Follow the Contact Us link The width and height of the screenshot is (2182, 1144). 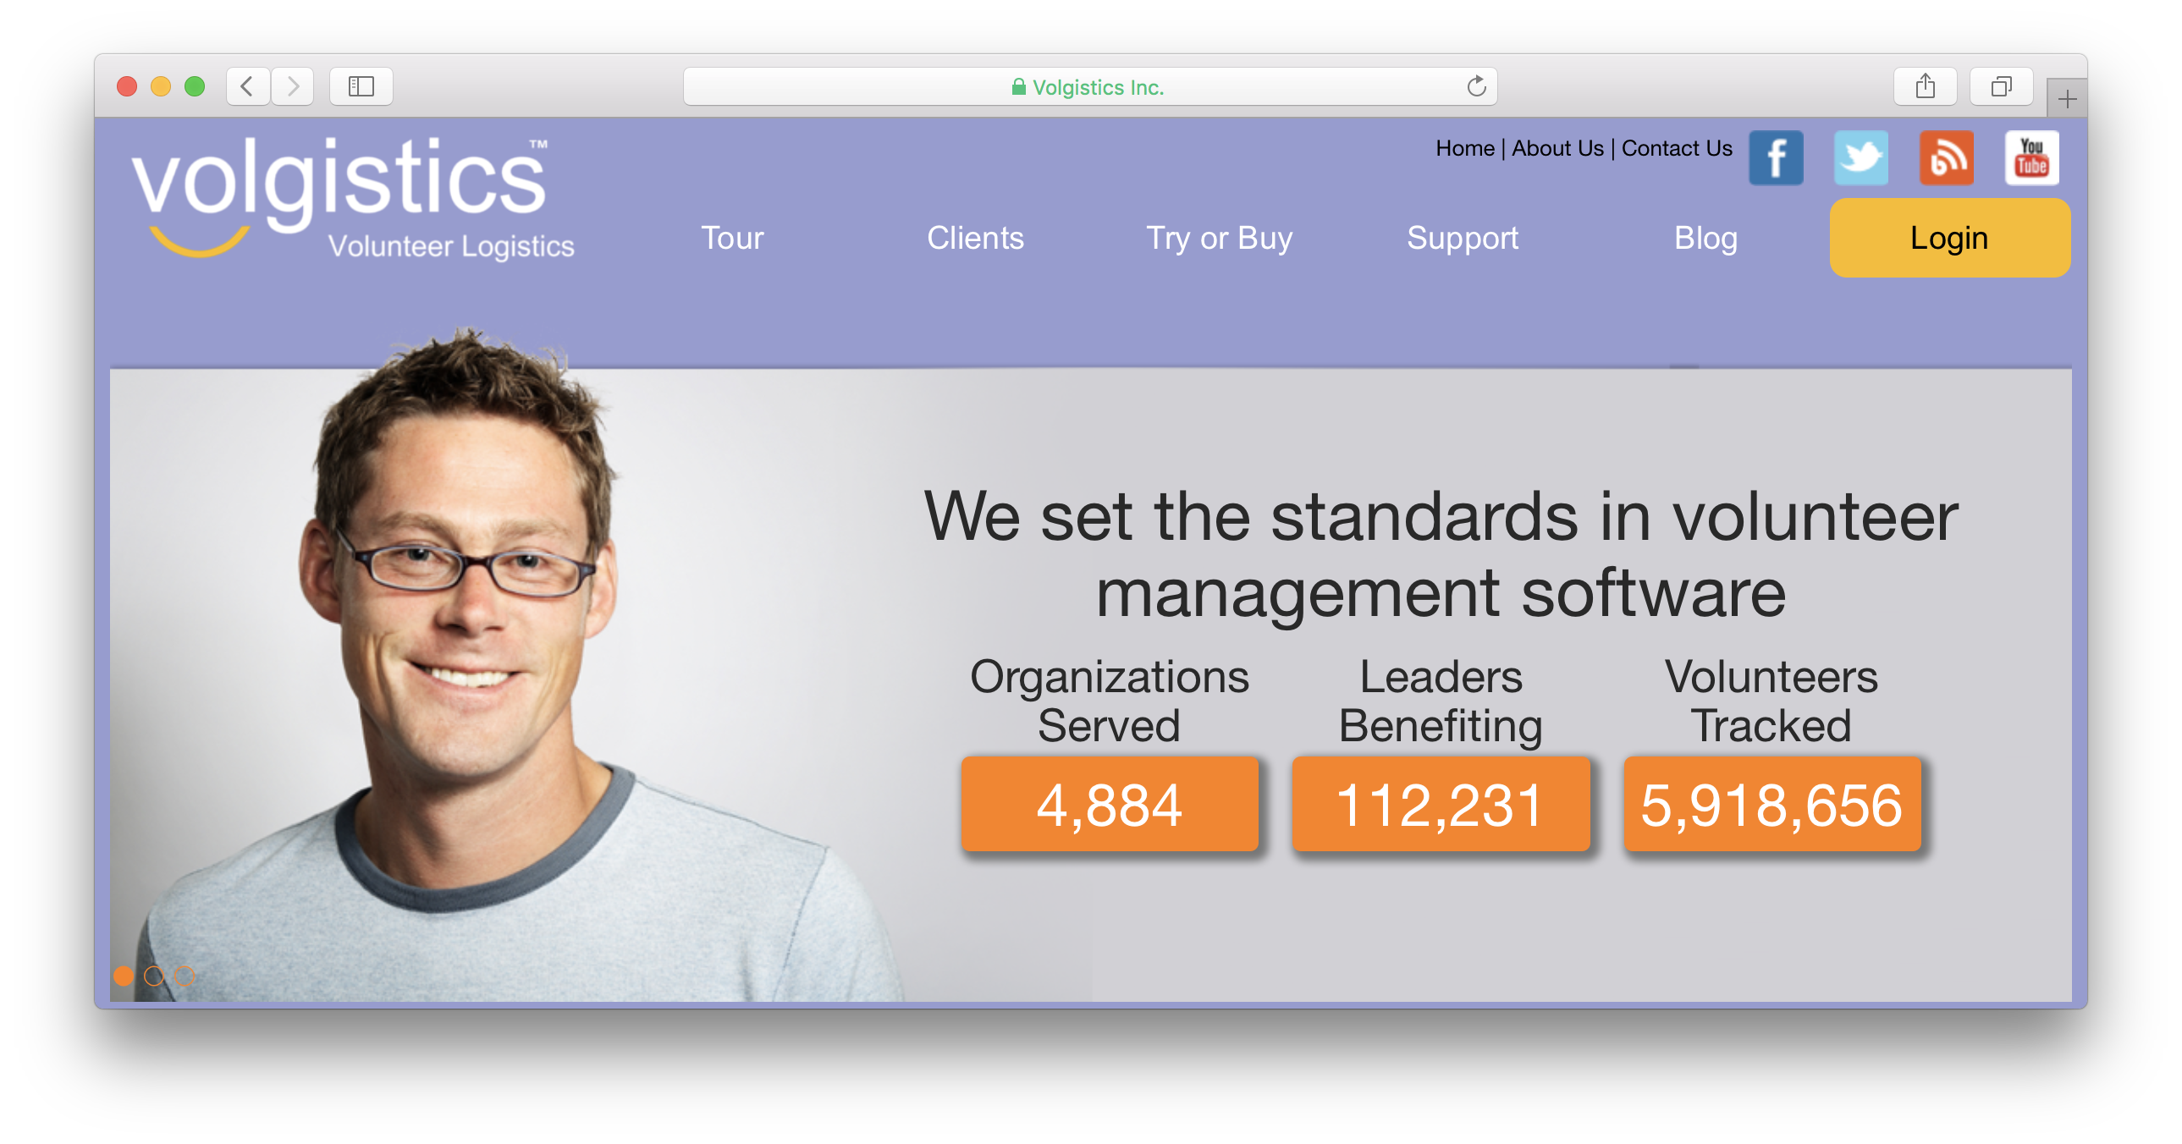pyautogui.click(x=1677, y=148)
